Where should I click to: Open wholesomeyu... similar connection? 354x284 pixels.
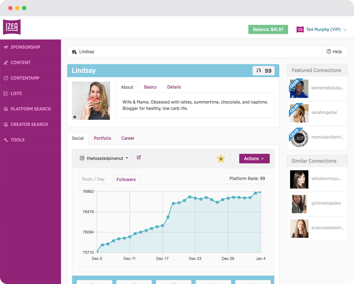pos(317,179)
